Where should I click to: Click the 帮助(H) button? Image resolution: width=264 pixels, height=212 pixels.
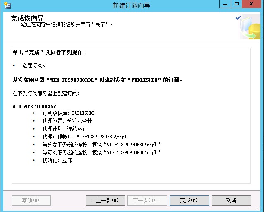(31, 200)
